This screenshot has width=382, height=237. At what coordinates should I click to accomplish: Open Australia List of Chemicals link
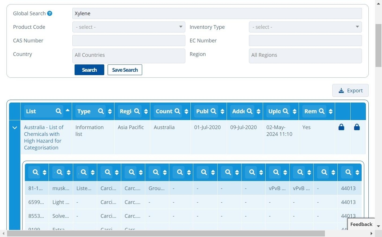pyautogui.click(x=44, y=137)
